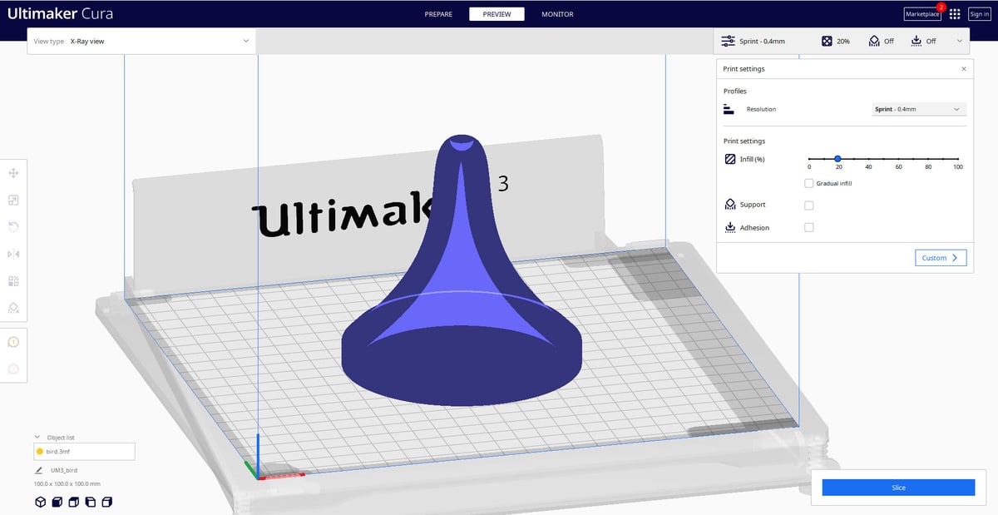Click the pencil icon beside UM3_bird
The width and height of the screenshot is (998, 515).
(x=39, y=470)
